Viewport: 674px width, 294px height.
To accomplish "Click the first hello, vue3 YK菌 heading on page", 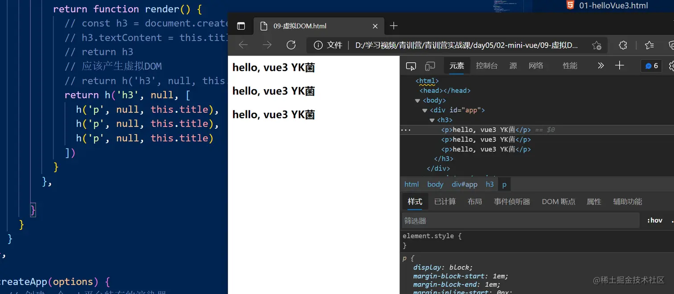I will click(274, 68).
